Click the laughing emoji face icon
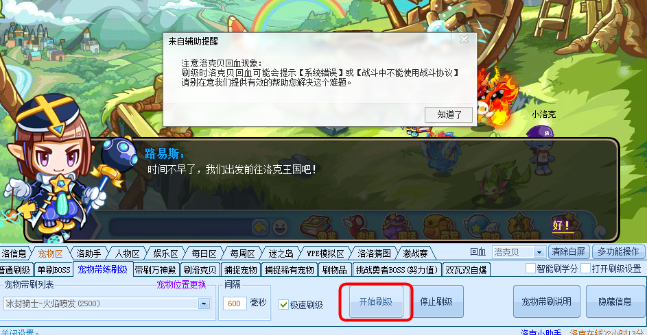 (280, 227)
